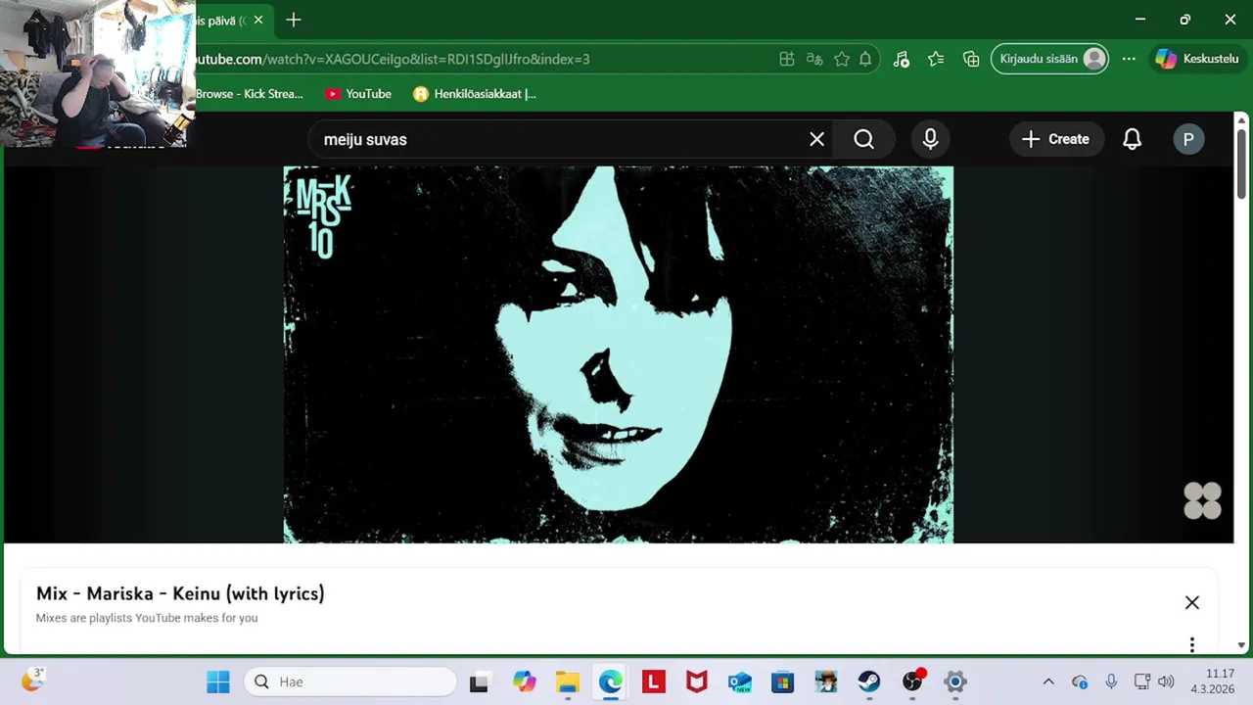Viewport: 1253px width, 705px height.
Task: Close the current browser tab
Action: [258, 20]
